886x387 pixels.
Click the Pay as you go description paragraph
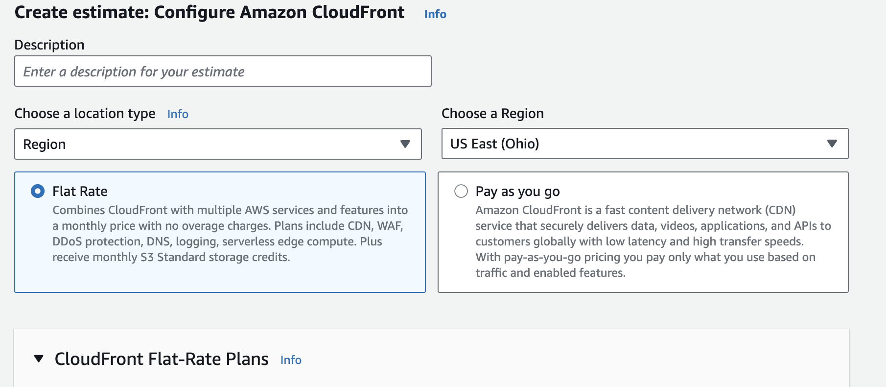(x=653, y=242)
